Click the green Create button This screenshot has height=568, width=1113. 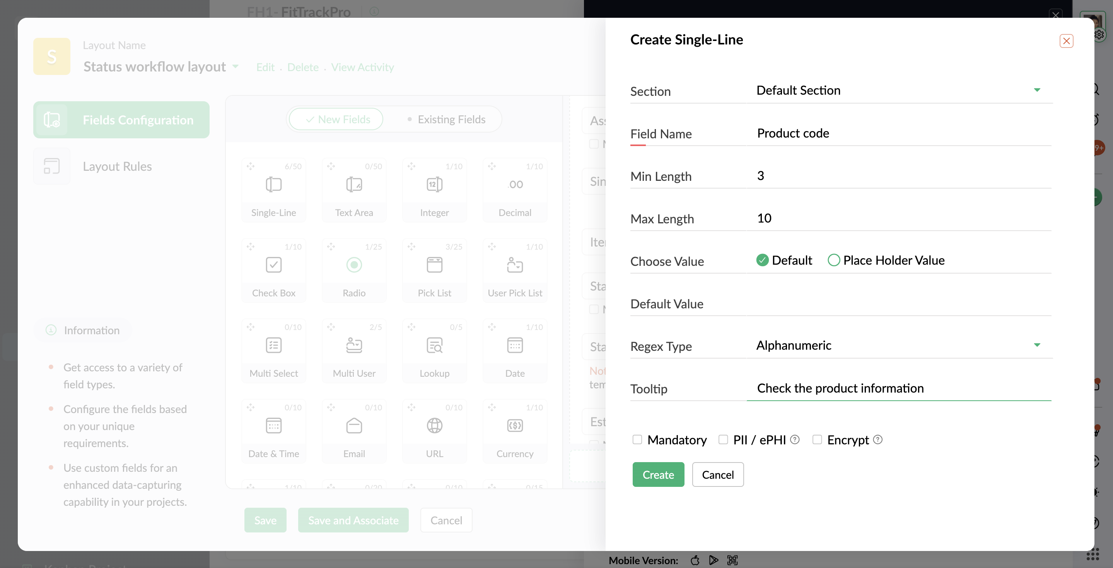[658, 474]
